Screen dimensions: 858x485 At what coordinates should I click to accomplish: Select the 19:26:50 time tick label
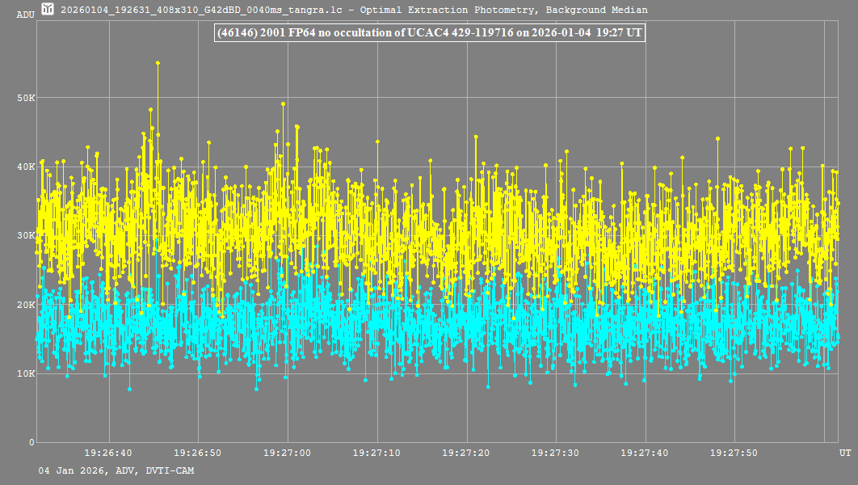tap(198, 453)
